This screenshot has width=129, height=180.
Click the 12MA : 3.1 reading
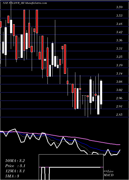click(15, 171)
